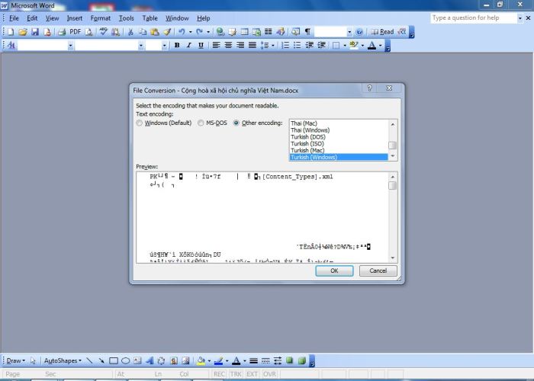Open the Tools menu
This screenshot has height=381, width=534.
coord(127,18)
